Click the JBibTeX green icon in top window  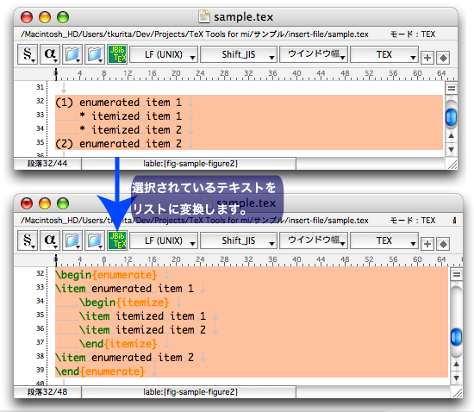117,54
